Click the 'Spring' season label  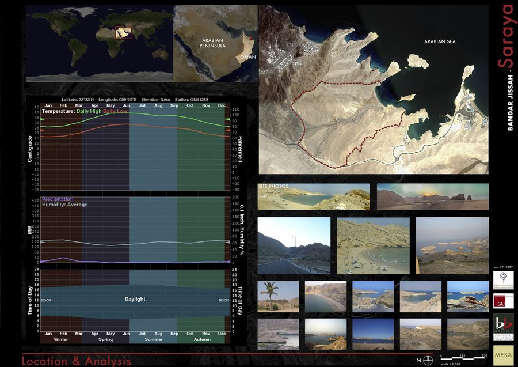pyautogui.click(x=105, y=339)
